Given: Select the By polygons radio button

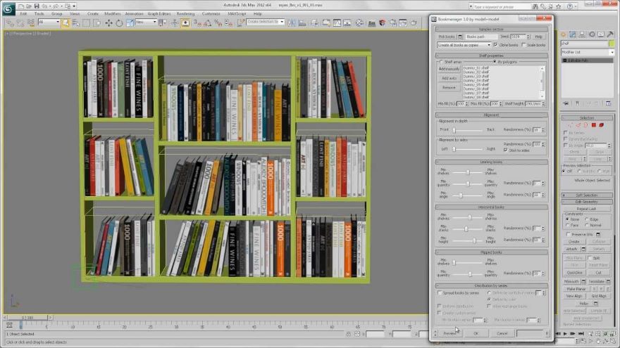Looking at the screenshot, I should [x=493, y=62].
